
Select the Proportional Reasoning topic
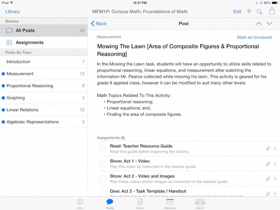pos(30,86)
